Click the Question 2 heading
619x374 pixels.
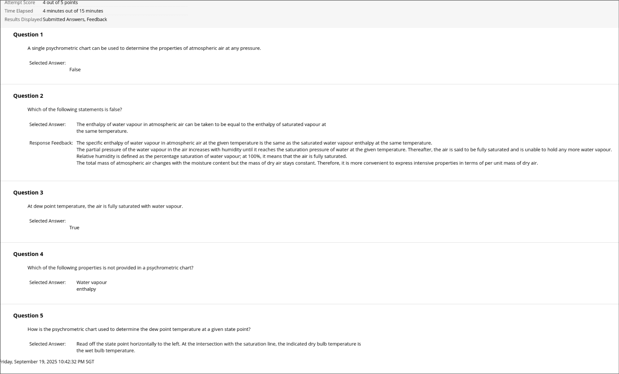click(28, 96)
